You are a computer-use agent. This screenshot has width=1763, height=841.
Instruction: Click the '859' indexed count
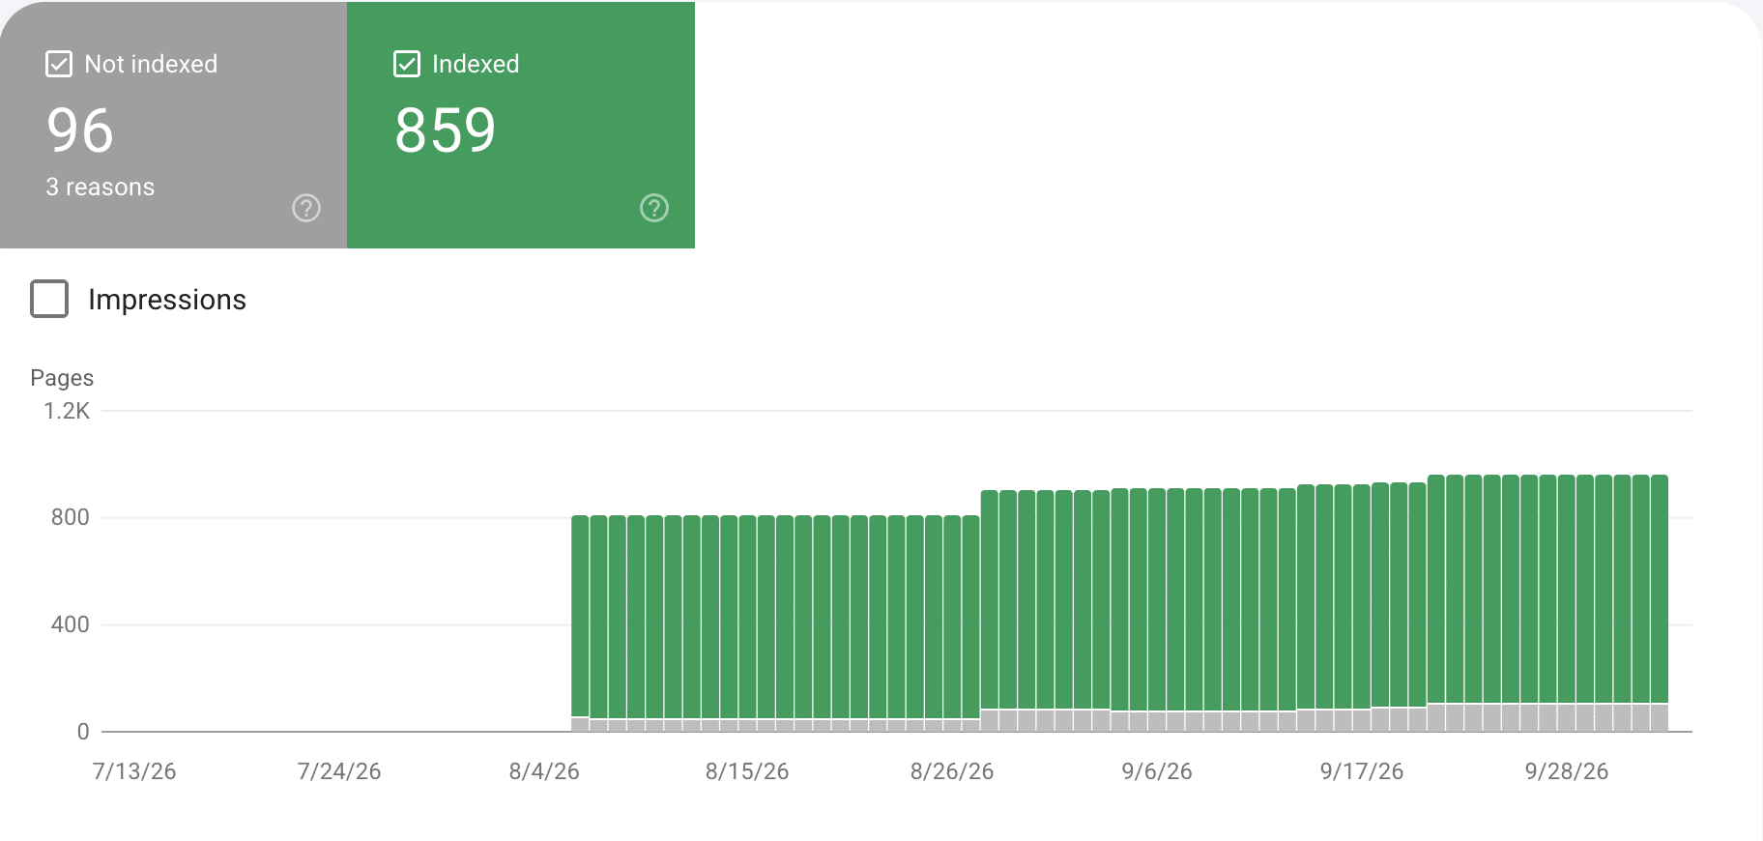click(x=446, y=130)
